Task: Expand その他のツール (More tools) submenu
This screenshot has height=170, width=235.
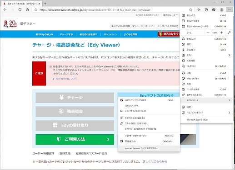Action: tap(206, 100)
